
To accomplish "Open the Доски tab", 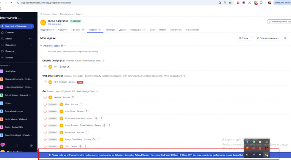I will pyautogui.click(x=122, y=30).
